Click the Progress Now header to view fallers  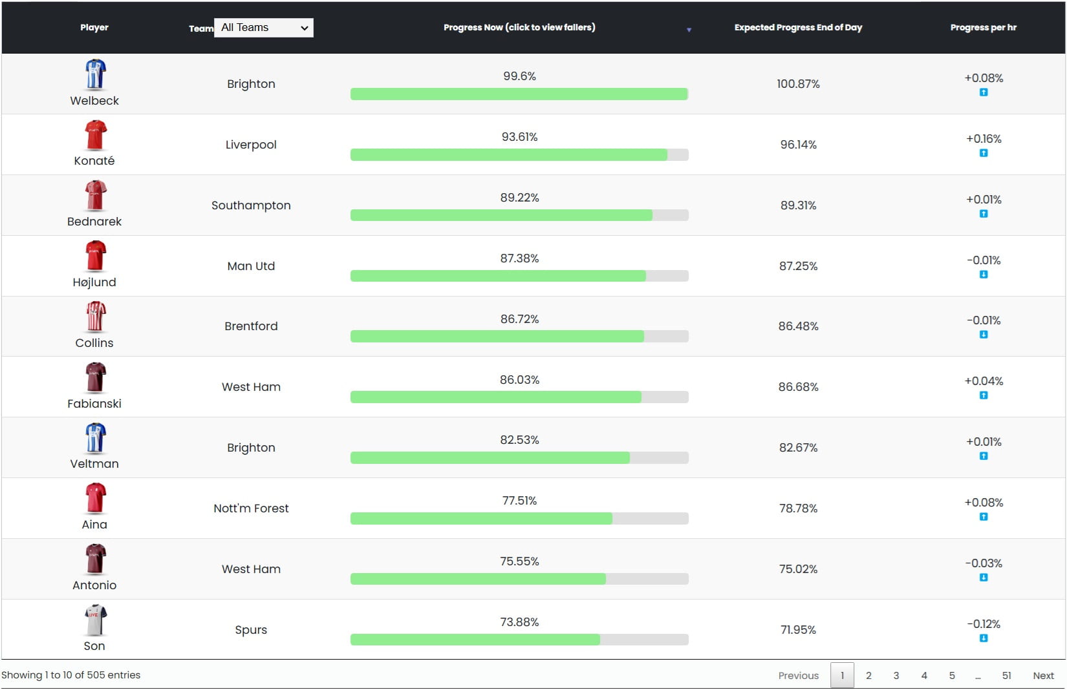click(519, 27)
